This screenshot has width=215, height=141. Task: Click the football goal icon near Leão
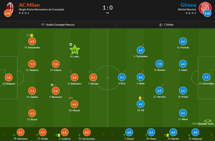71,44
